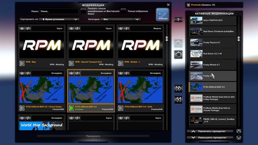Toggle activation of RPM - Special Transport DLC
This screenshot has width=258, height=145.
pyautogui.click(x=71, y=63)
